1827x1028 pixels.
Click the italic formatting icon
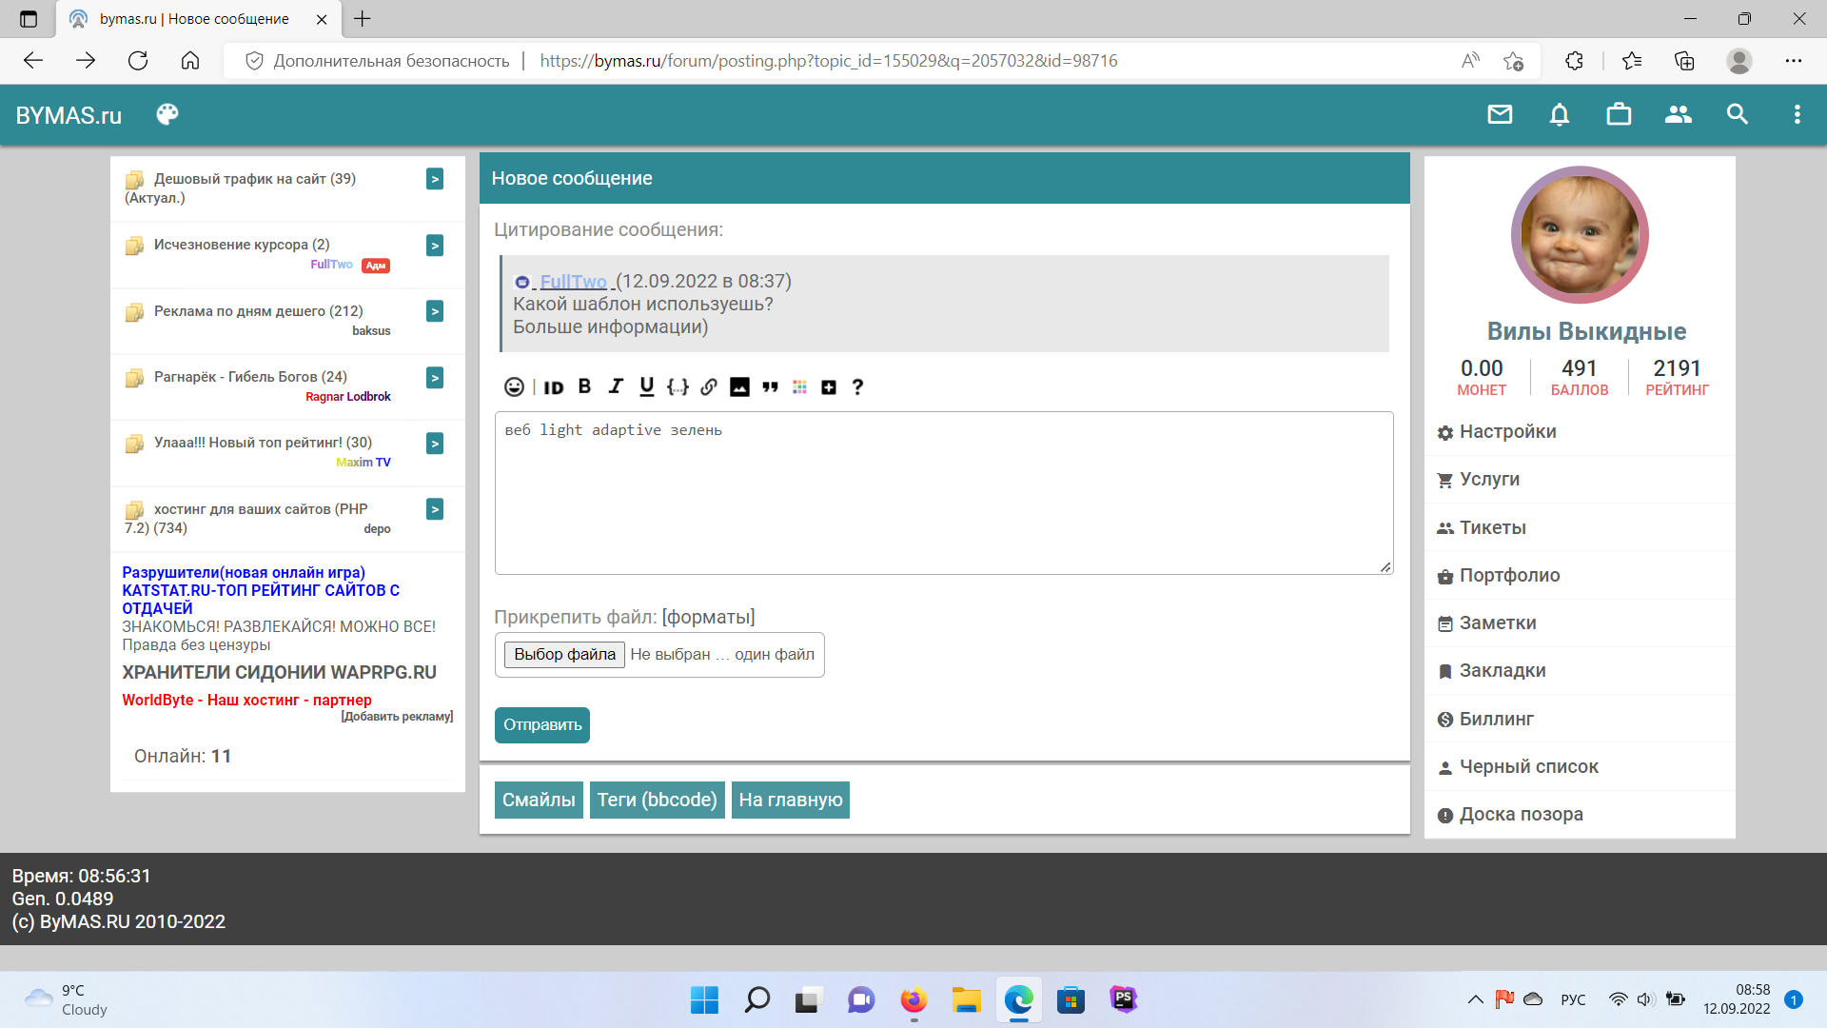(x=616, y=386)
